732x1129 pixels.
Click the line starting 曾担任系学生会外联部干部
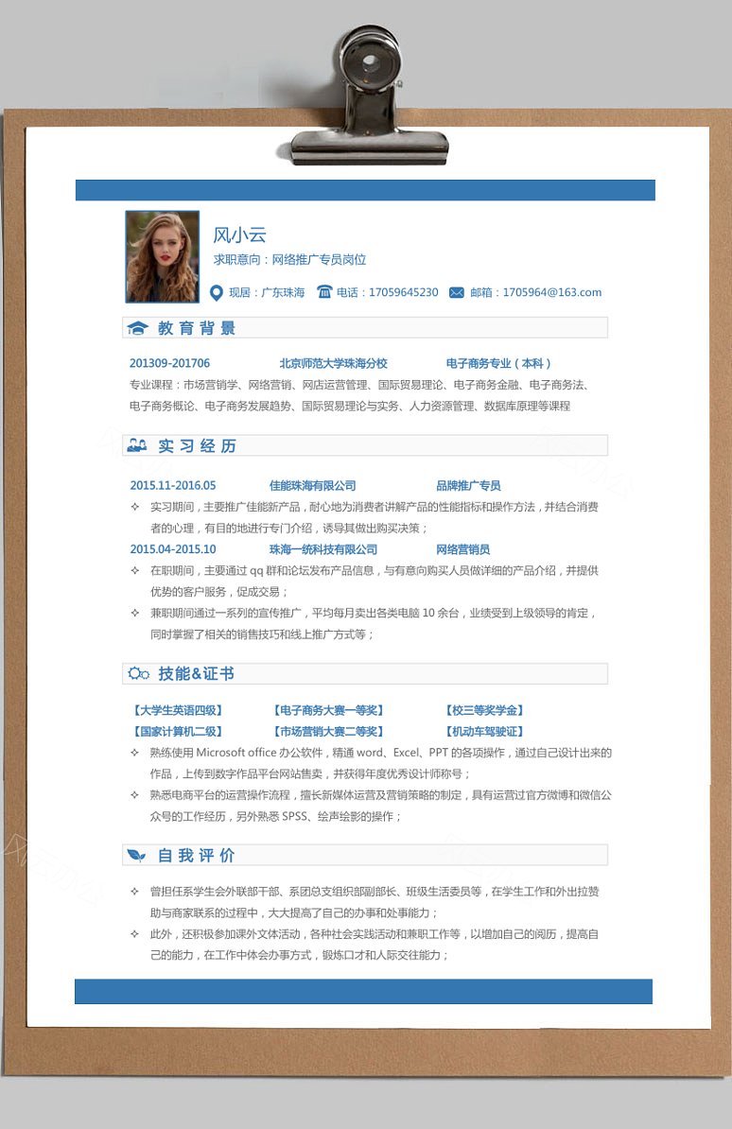pyautogui.click(x=375, y=892)
